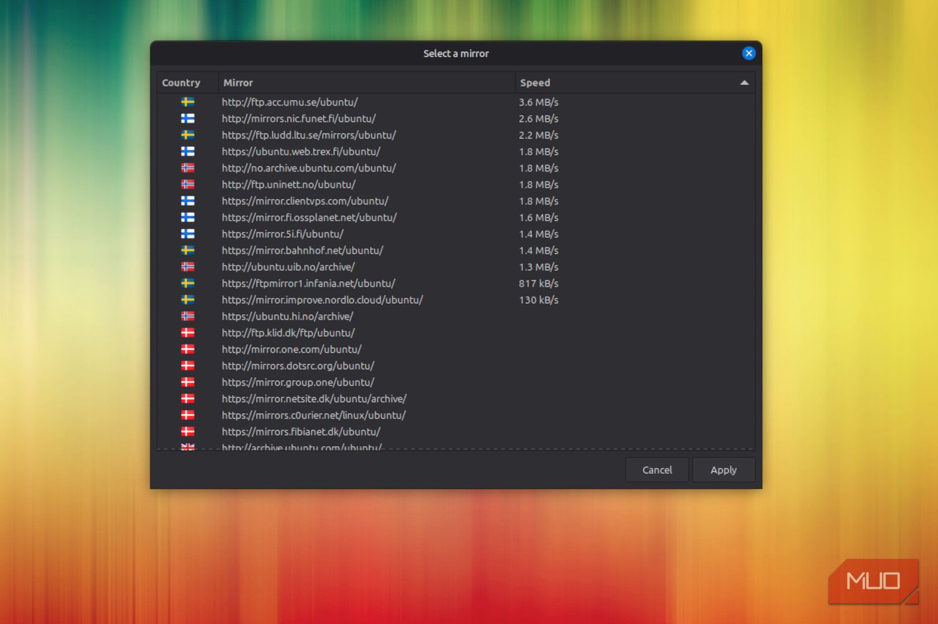Sort the list by Mirror column header

tap(367, 83)
